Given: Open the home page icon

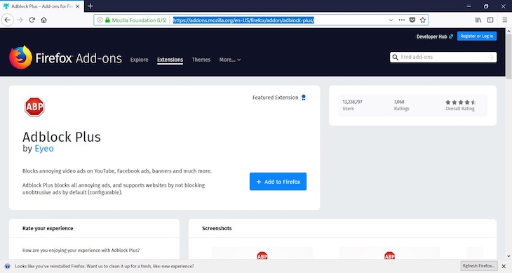Looking at the screenshot, I should pyautogui.click(x=43, y=20).
